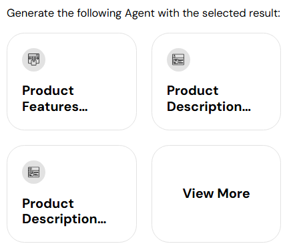This screenshot has width=289, height=250.
Task: Click the 'Product' word above 'Features…'
Action: click(48, 90)
